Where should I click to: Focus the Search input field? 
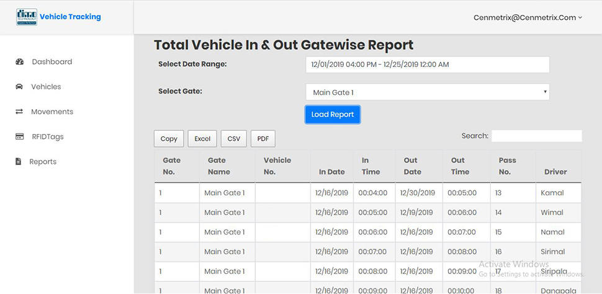(537, 136)
